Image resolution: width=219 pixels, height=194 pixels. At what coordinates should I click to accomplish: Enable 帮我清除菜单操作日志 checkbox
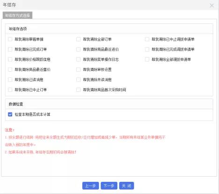78,60
